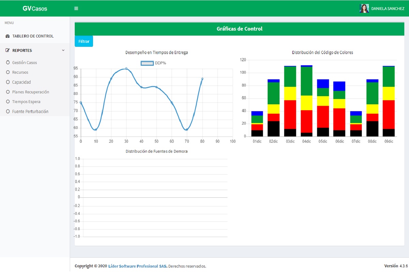This screenshot has height=272, width=409.
Task: Click the circle icon beside Tiempos Espera
Action: 8,102
